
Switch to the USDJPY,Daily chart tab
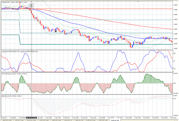(19, 120)
